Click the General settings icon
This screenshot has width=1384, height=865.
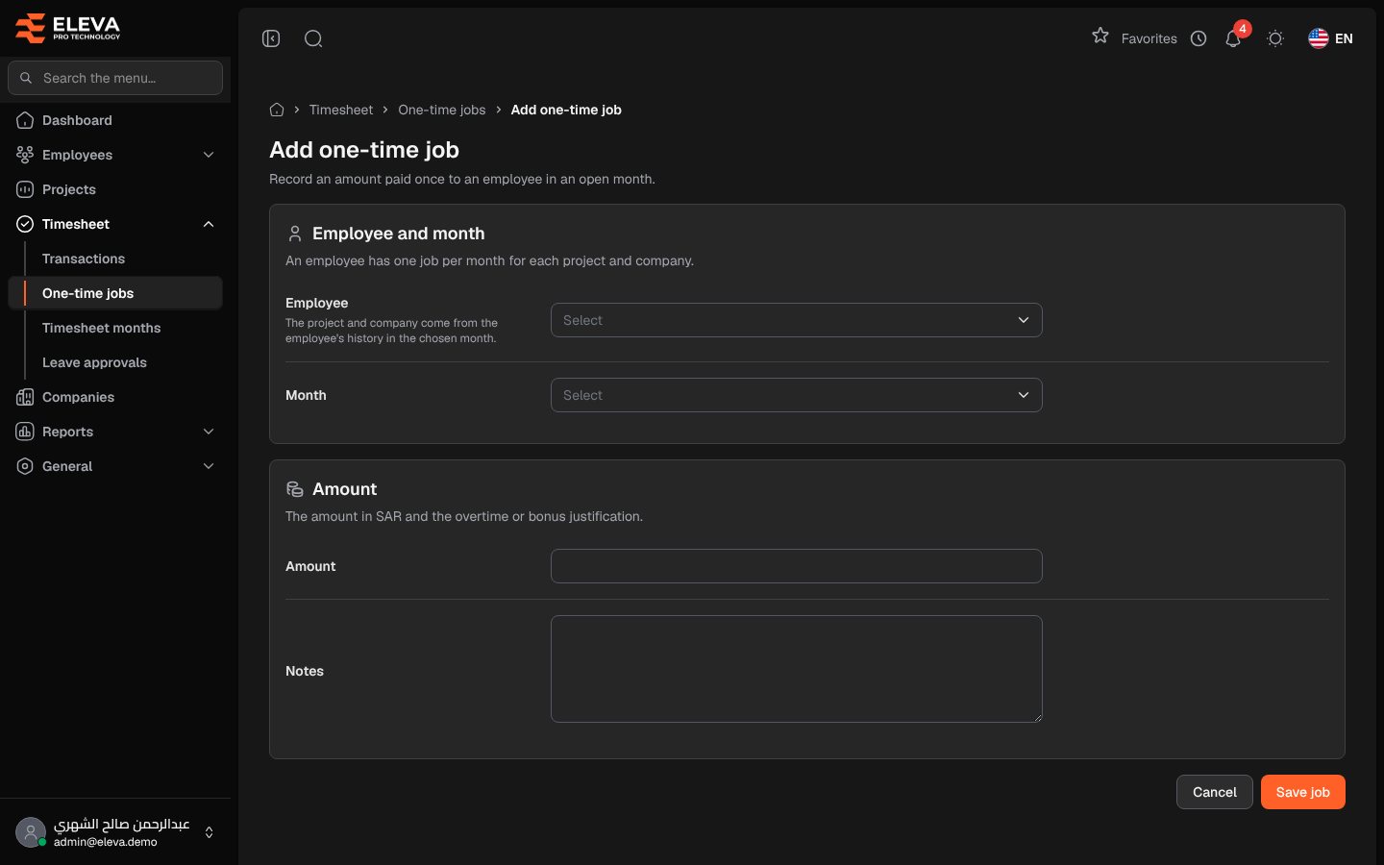coord(25,466)
